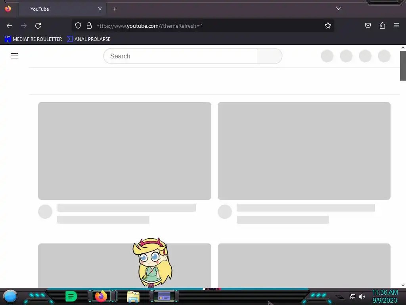Switch to Firefox on the taskbar
Image resolution: width=406 pixels, height=305 pixels.
click(x=101, y=296)
